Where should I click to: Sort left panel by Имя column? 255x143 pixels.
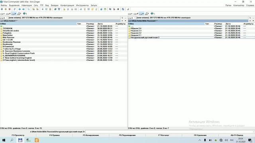coord(38,24)
